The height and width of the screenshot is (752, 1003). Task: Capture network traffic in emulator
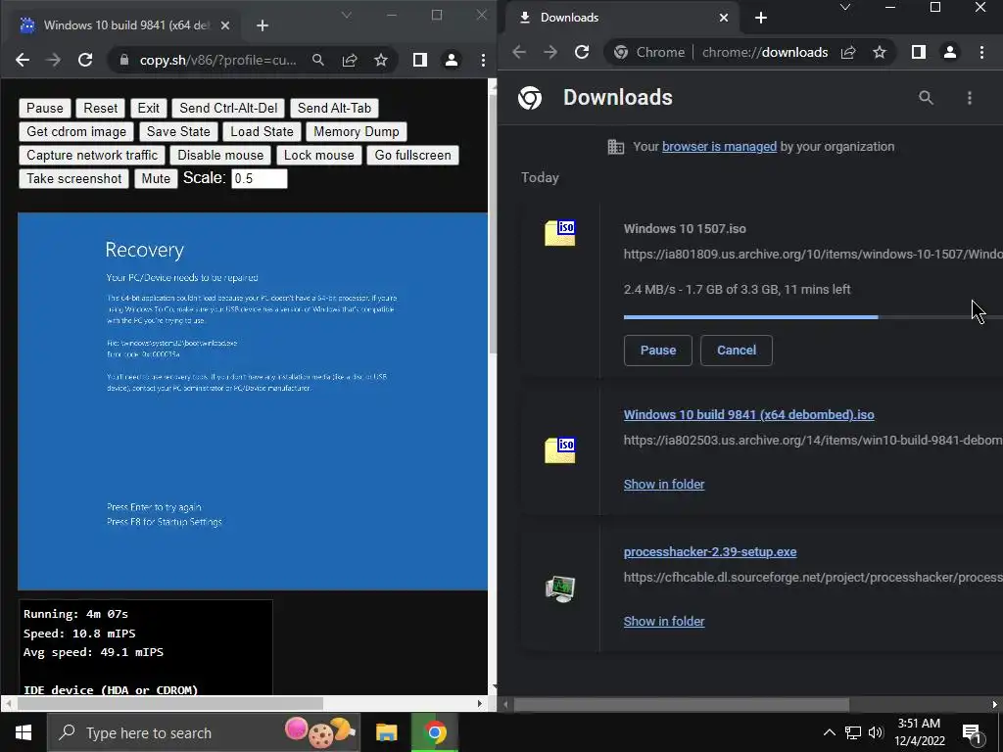pos(92,156)
